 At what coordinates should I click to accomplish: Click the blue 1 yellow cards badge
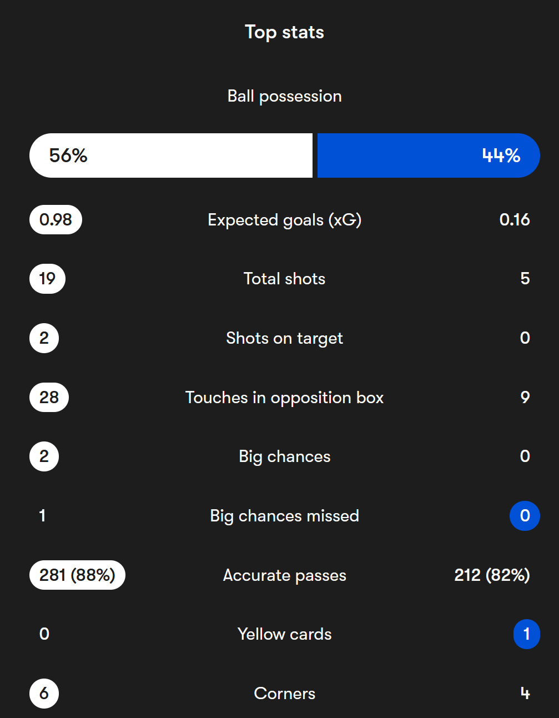526,634
